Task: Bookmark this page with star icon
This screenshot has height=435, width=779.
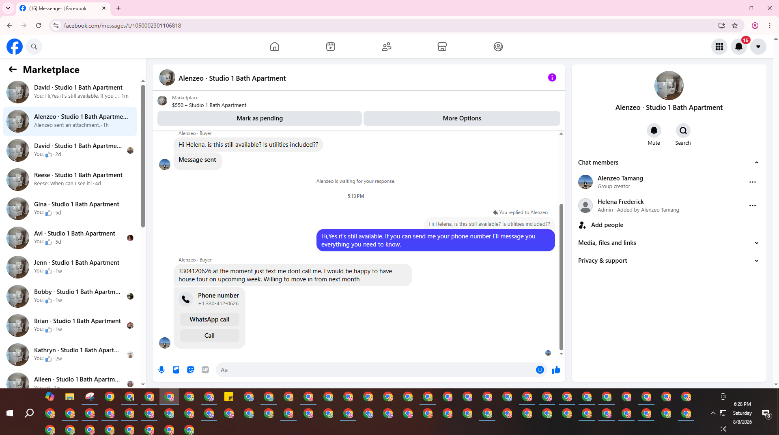Action: point(735,26)
